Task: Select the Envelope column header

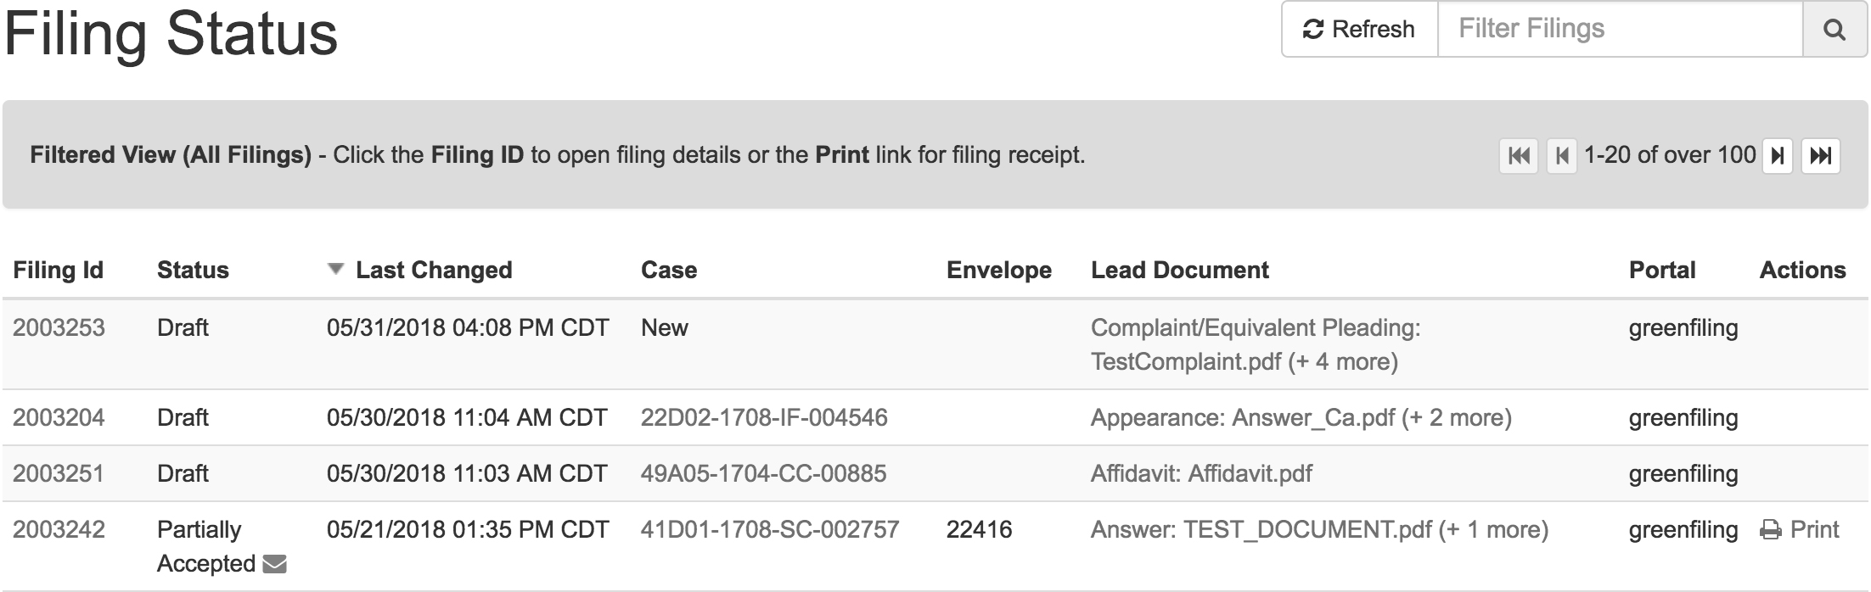Action: coord(999,269)
